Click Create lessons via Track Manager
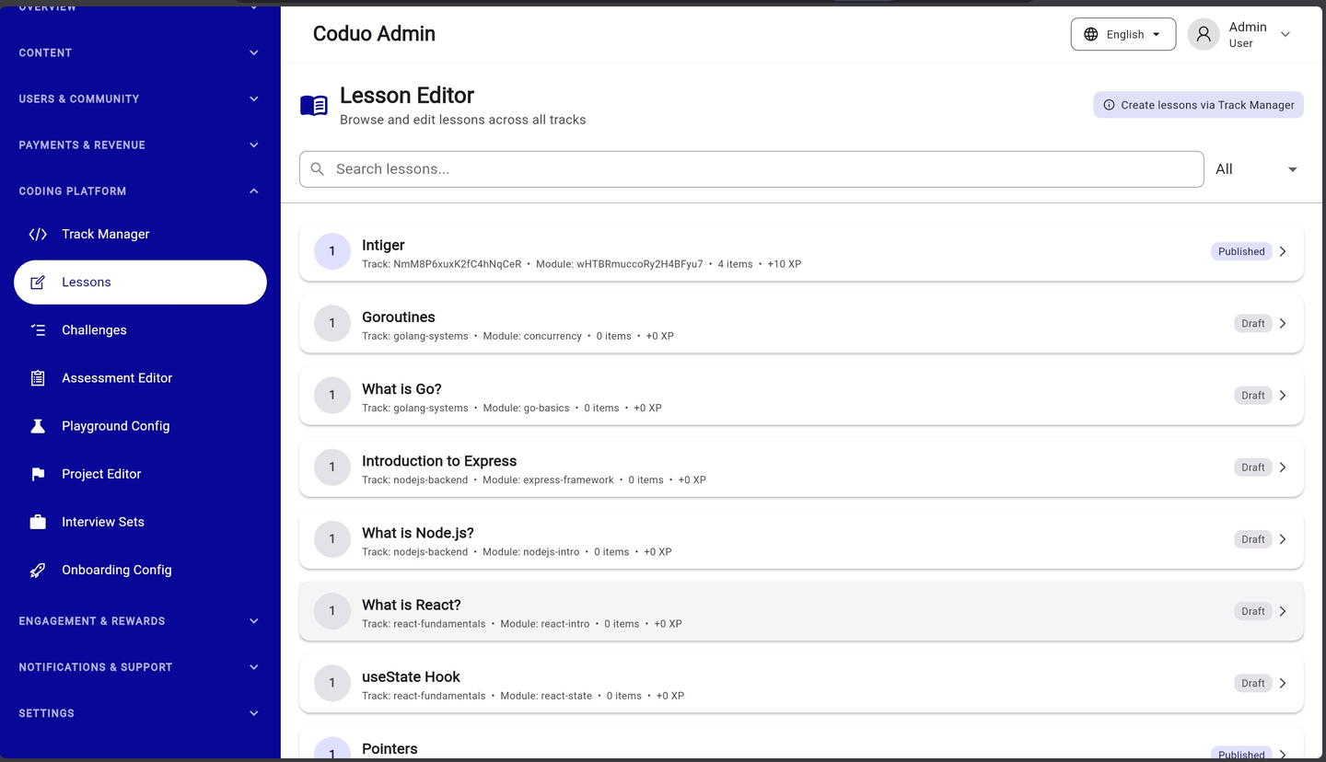1326x762 pixels. click(1198, 105)
